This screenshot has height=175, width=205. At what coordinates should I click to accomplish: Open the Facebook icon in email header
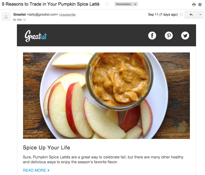152,36
